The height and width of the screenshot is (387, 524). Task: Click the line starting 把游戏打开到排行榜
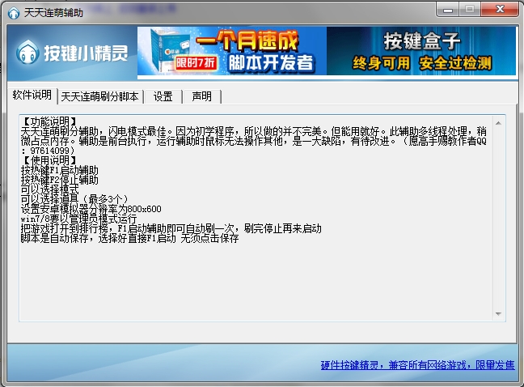pos(171,228)
